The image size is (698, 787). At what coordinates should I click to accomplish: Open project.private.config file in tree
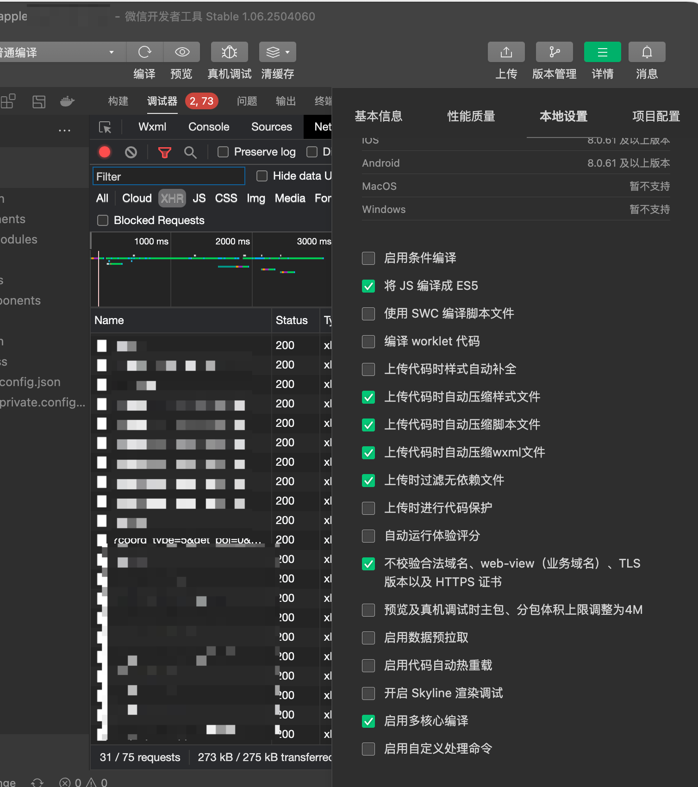(43, 402)
